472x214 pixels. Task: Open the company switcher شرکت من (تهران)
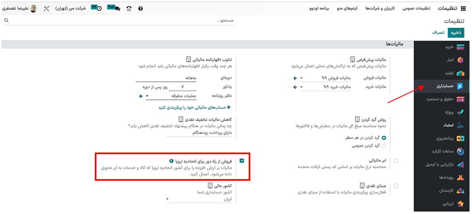click(71, 8)
